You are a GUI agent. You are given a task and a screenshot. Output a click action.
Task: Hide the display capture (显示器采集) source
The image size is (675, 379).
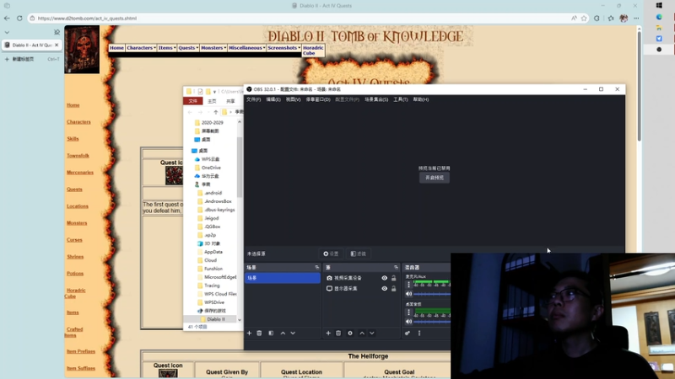coord(385,288)
